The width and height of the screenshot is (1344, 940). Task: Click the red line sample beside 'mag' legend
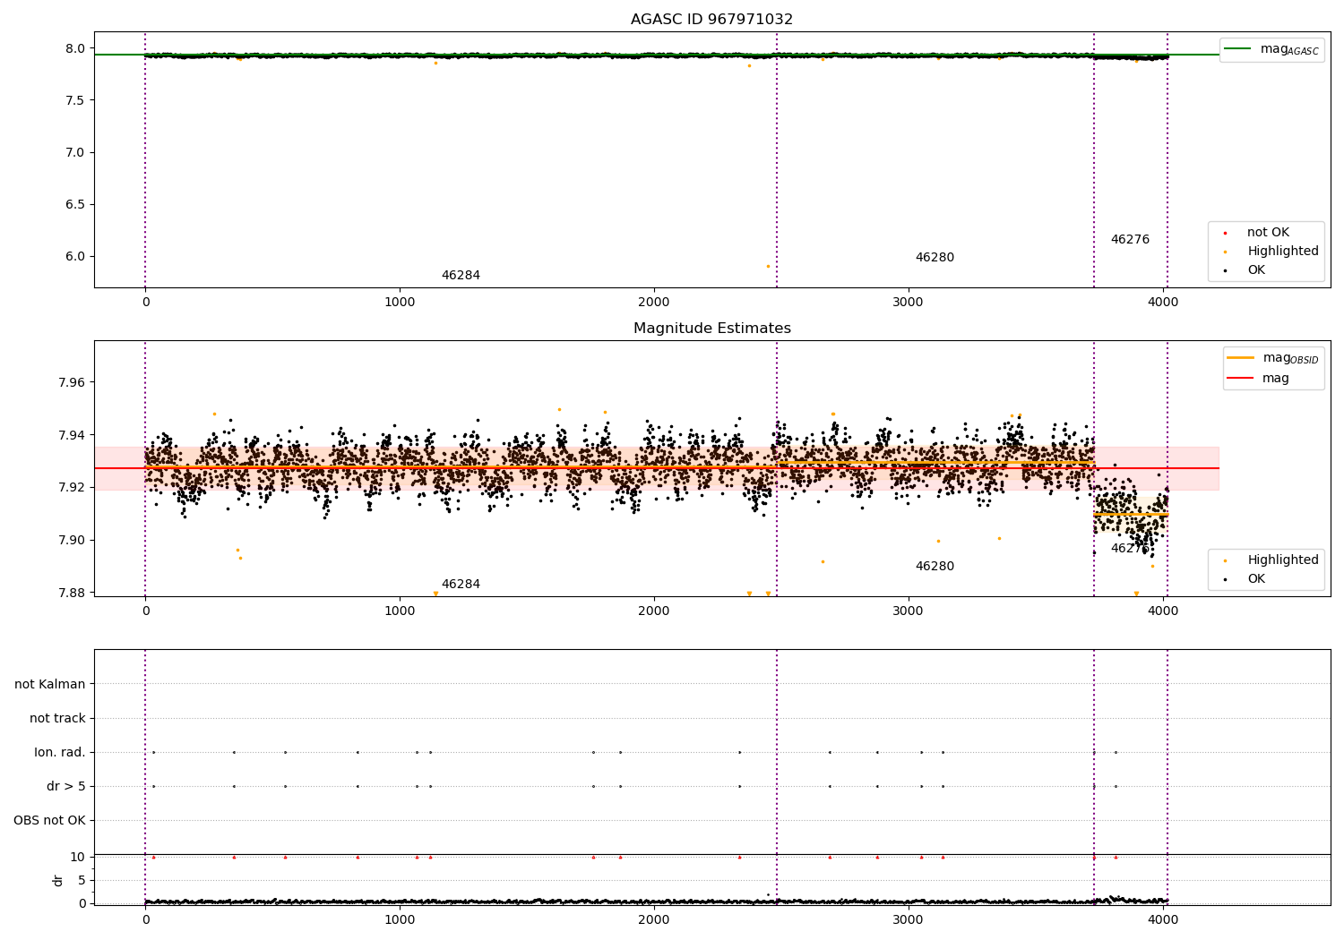click(x=1240, y=379)
